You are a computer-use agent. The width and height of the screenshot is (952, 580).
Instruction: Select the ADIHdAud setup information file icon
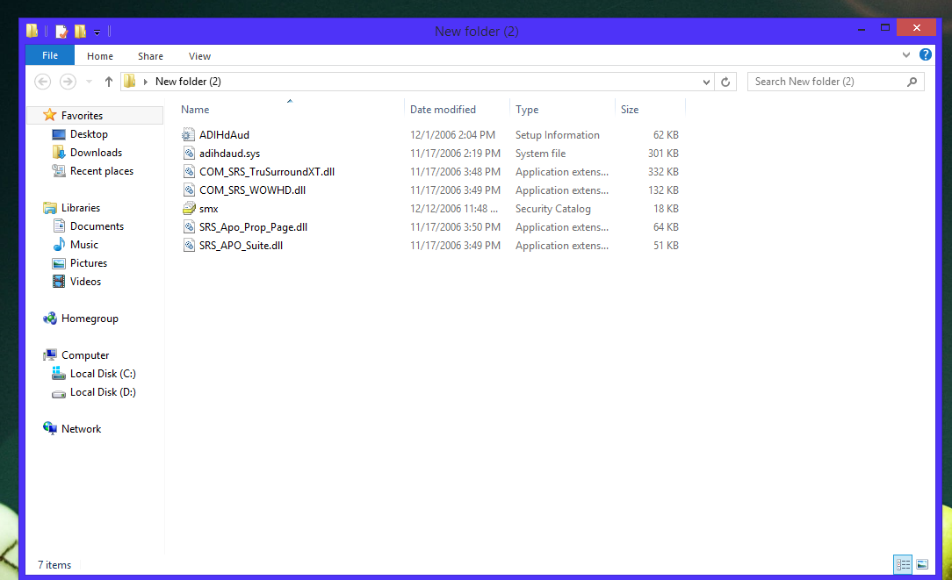click(x=189, y=134)
